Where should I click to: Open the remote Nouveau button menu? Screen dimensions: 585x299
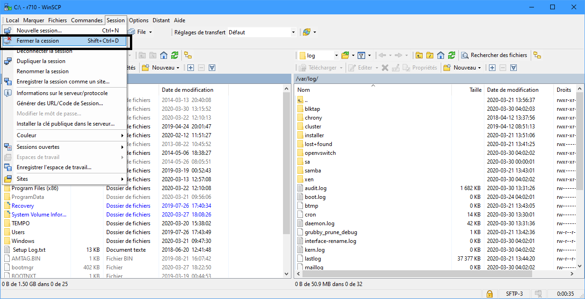[463, 68]
